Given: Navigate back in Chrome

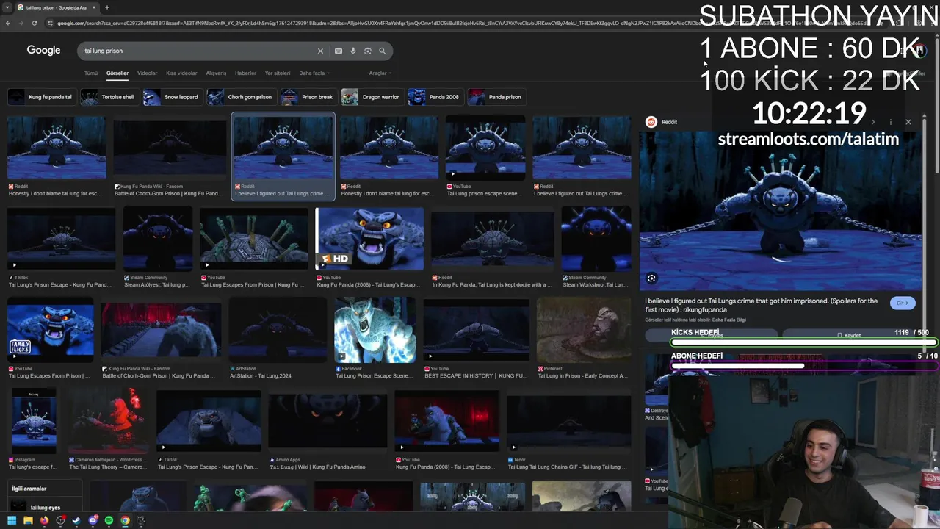Looking at the screenshot, I should click(x=8, y=23).
